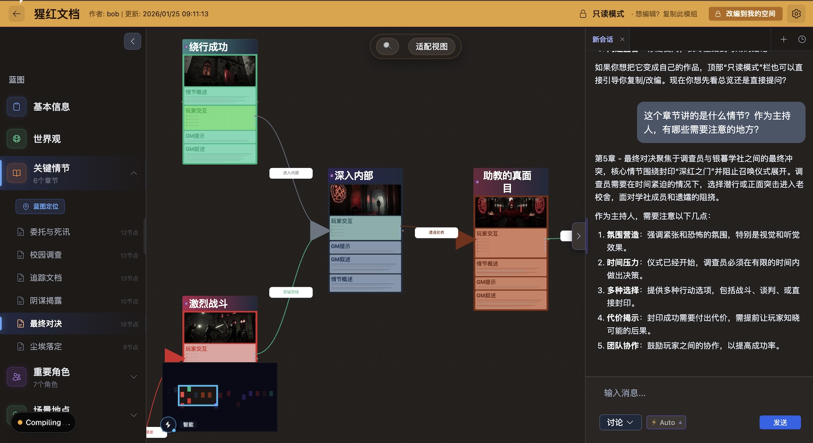The height and width of the screenshot is (443, 813).
Task: Click the 关键情节 book icon
Action: 17,172
